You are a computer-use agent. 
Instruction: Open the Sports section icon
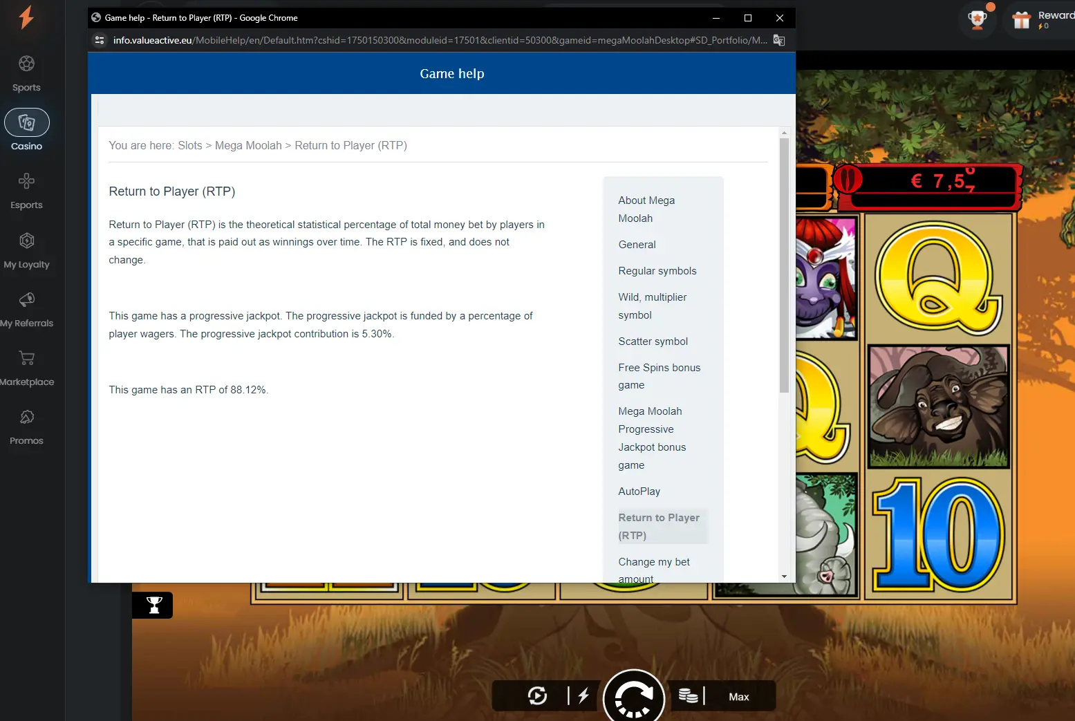pyautogui.click(x=26, y=64)
